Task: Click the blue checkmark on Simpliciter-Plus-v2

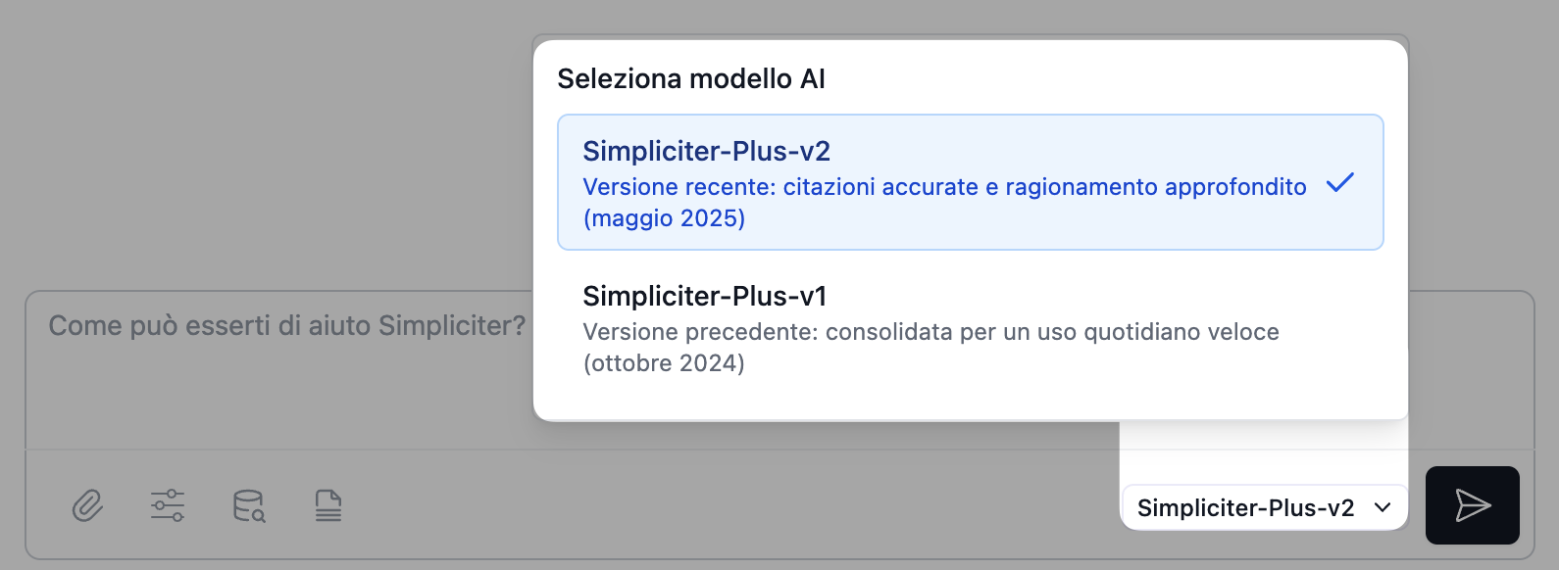Action: click(1339, 183)
